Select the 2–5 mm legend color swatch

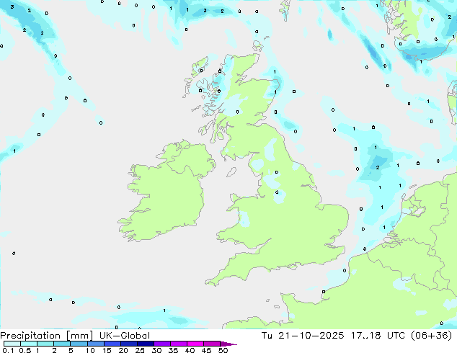[x=62, y=344]
